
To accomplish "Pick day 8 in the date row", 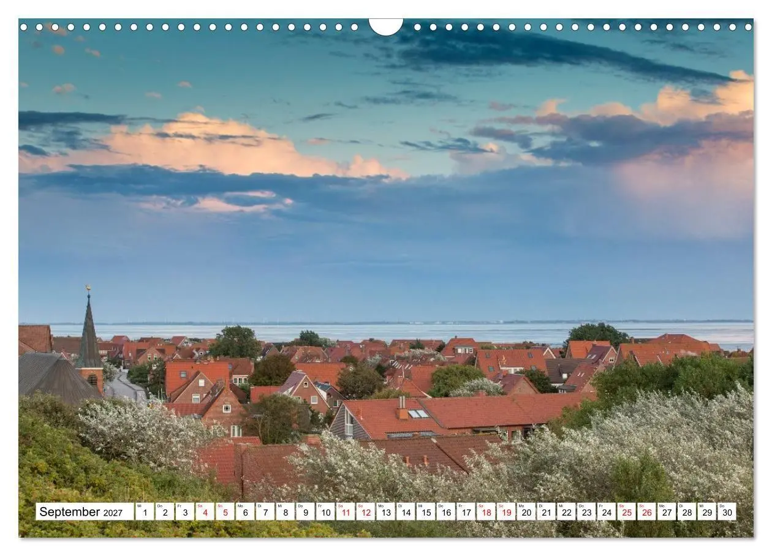I will click(285, 512).
